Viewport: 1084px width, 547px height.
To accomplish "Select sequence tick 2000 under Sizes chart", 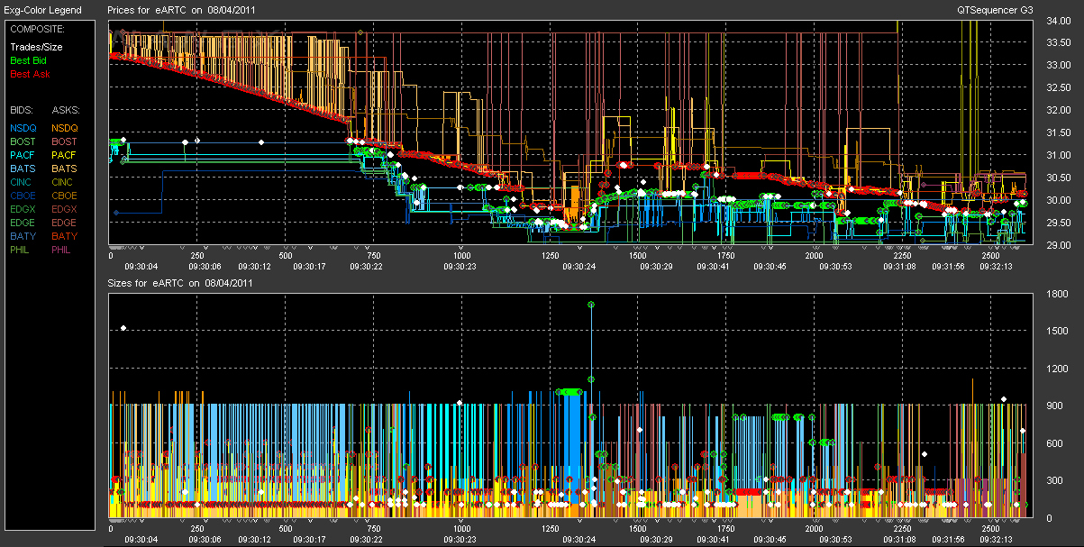I will click(x=814, y=529).
